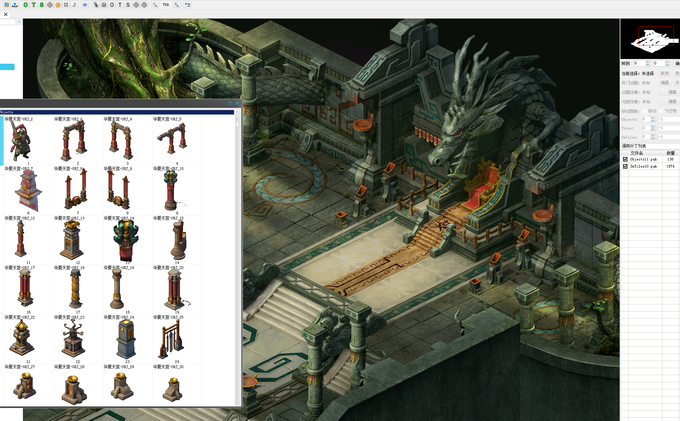Screen dimensions: 680x421
Task: Click second 转到 coordinate input
Action: [x=658, y=63]
